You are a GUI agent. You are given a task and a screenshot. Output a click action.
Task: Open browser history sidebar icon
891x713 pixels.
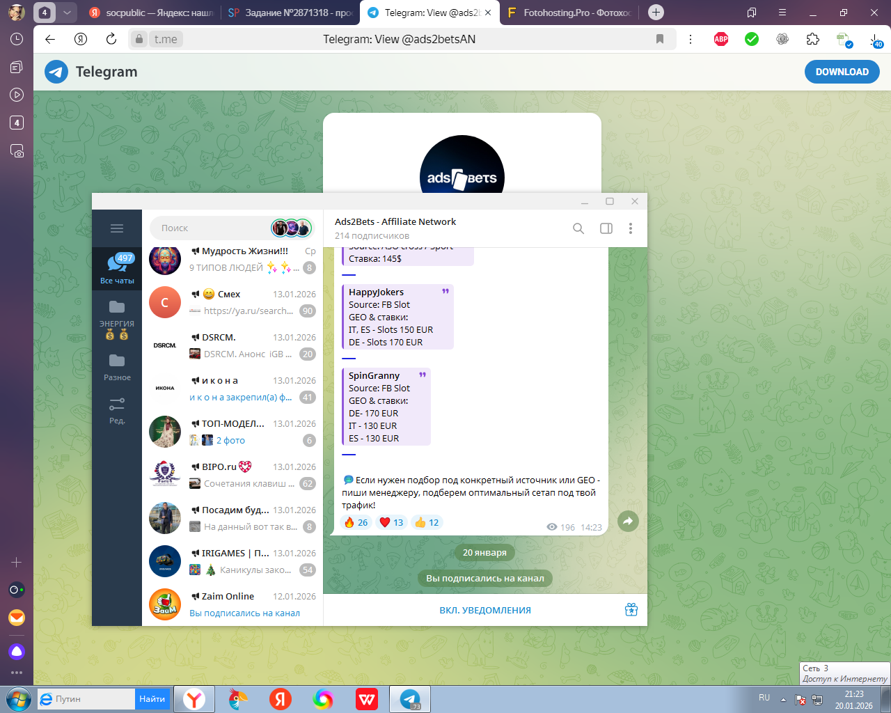point(17,39)
